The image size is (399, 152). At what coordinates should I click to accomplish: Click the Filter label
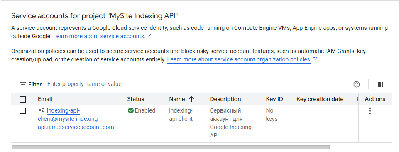click(35, 84)
